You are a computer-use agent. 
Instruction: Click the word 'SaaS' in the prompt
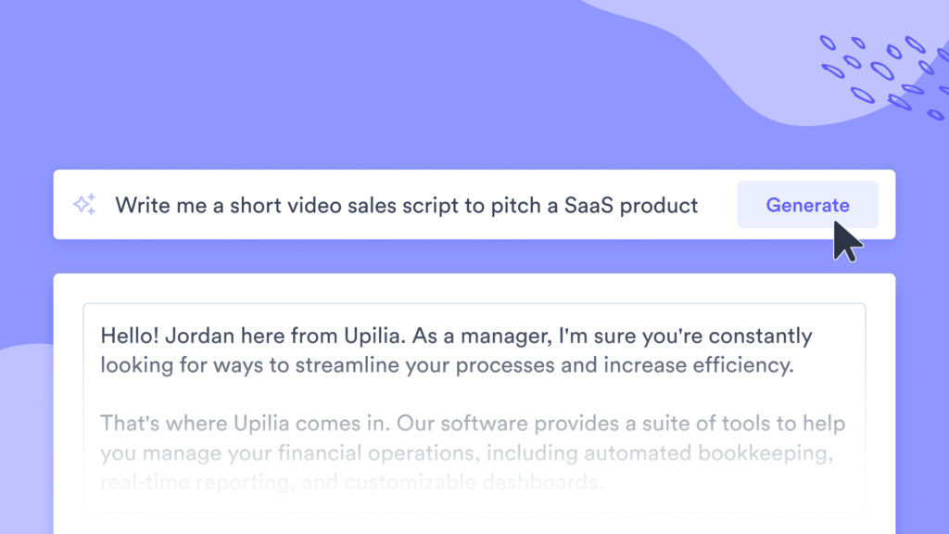(588, 205)
